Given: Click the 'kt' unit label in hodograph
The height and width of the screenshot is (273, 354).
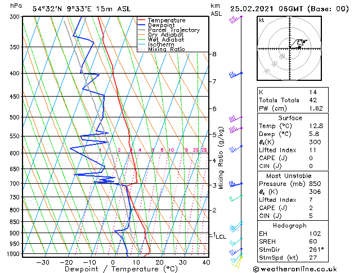Looking at the screenshot, I should [x=262, y=20].
